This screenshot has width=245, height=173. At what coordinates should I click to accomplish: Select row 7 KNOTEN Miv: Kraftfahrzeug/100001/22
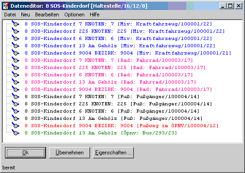[118, 24]
